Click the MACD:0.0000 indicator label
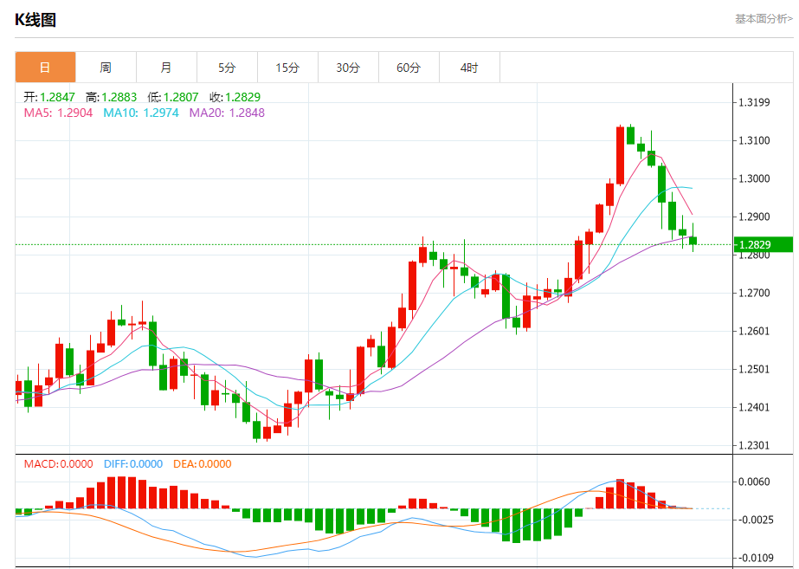The height and width of the screenshot is (569, 799). (x=59, y=464)
